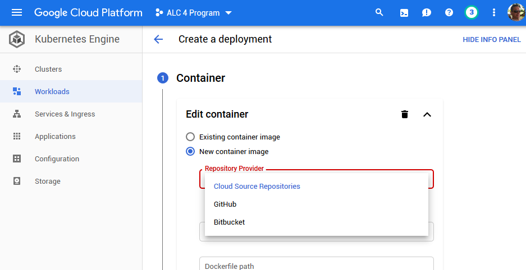This screenshot has width=526, height=270.
Task: Open the hamburger navigation menu
Action: 17,13
